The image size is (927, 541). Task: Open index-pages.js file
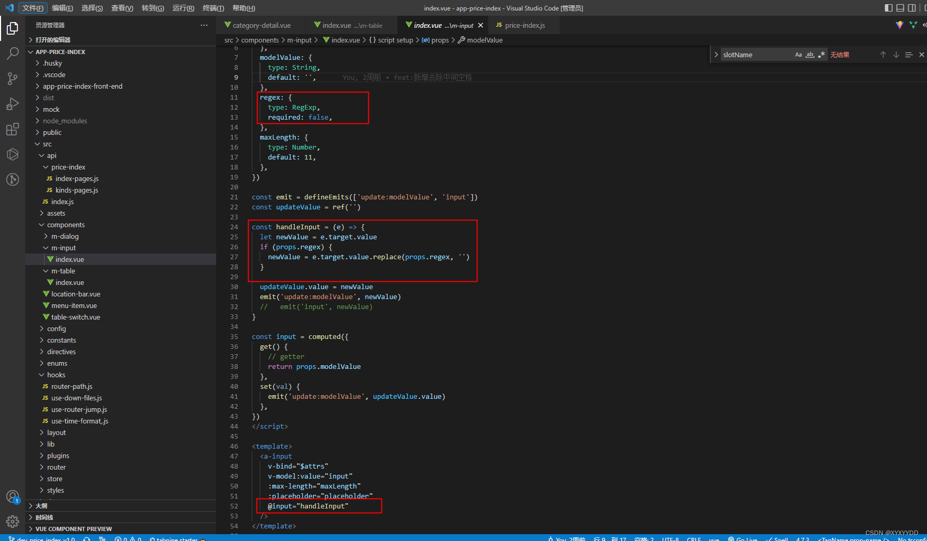[121, 178]
